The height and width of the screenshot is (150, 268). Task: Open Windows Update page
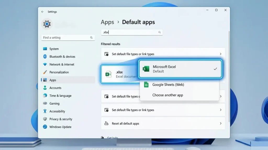(68, 127)
